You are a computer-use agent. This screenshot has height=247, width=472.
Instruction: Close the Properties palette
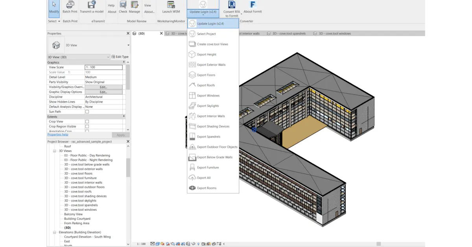(128, 33)
